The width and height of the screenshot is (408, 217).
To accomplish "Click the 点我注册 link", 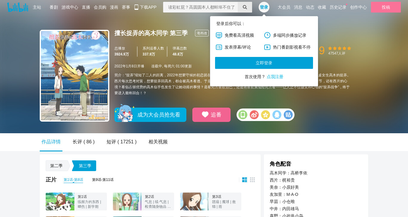I will coord(275,77).
